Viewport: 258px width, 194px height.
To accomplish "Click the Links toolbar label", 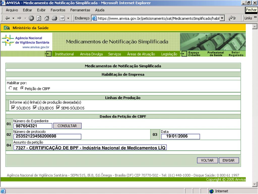I will coord(248,18).
